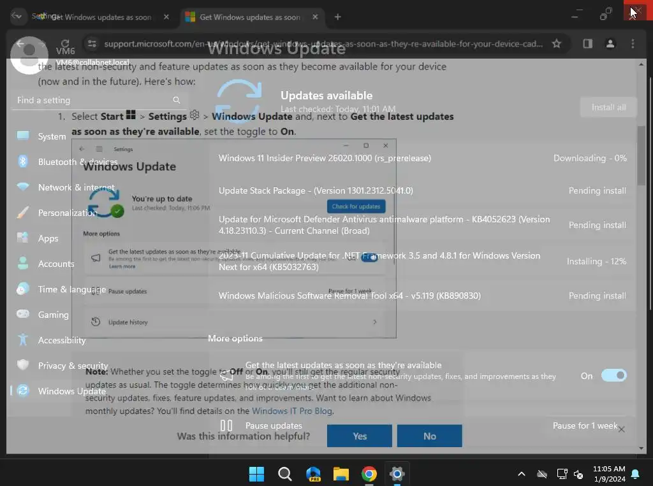Select Update Stack Package update row

[423, 190]
